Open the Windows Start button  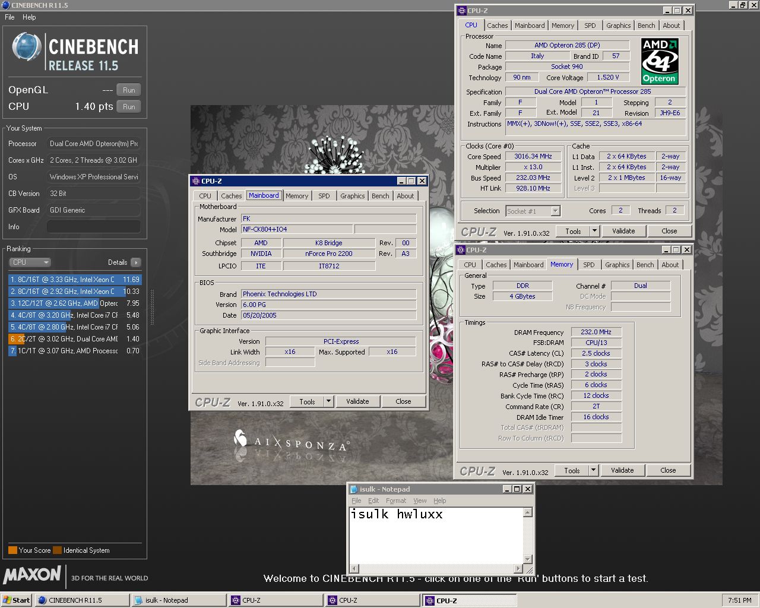[x=17, y=600]
